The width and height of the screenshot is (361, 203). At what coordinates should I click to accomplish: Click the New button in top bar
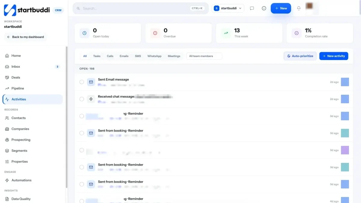tap(281, 8)
